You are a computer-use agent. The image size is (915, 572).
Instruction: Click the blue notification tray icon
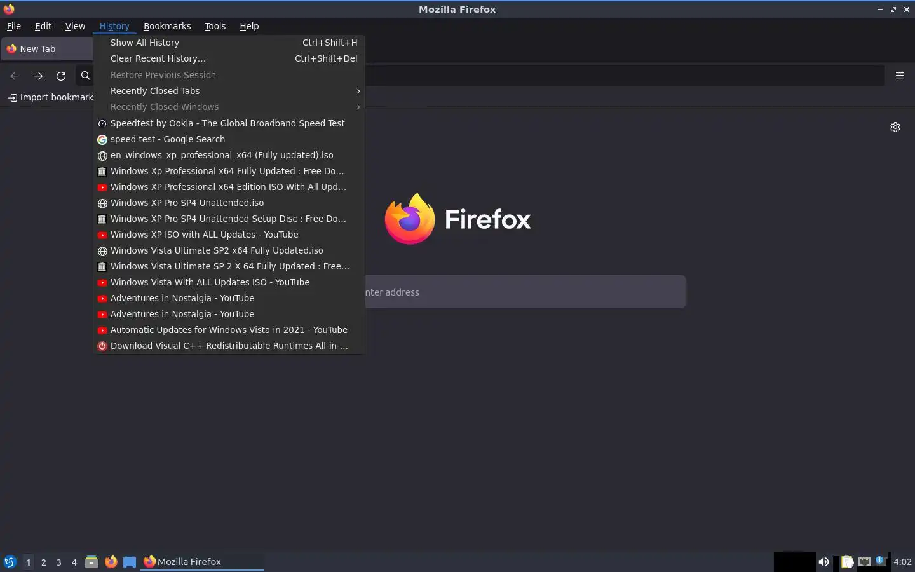880,561
